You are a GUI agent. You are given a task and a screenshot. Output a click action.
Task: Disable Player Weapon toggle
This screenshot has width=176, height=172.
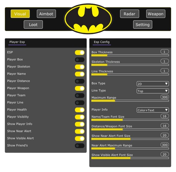click(80, 88)
